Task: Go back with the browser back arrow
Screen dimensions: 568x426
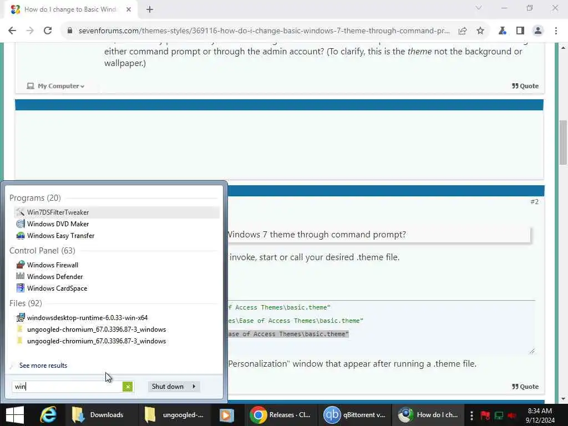Action: [x=12, y=31]
